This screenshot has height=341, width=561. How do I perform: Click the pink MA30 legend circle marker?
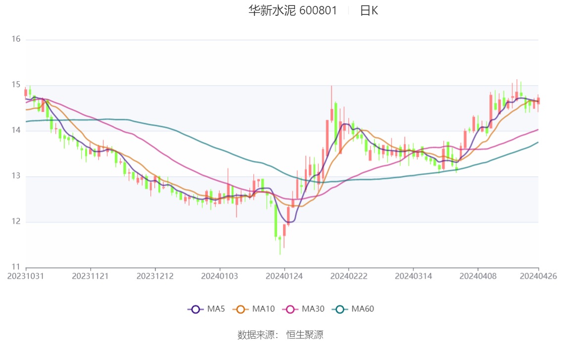[x=290, y=309]
